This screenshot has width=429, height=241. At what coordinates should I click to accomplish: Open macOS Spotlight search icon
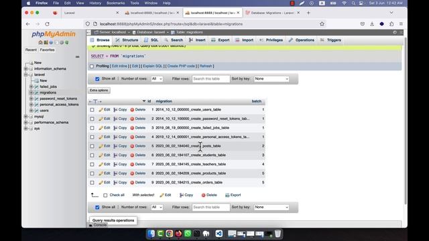353,3
